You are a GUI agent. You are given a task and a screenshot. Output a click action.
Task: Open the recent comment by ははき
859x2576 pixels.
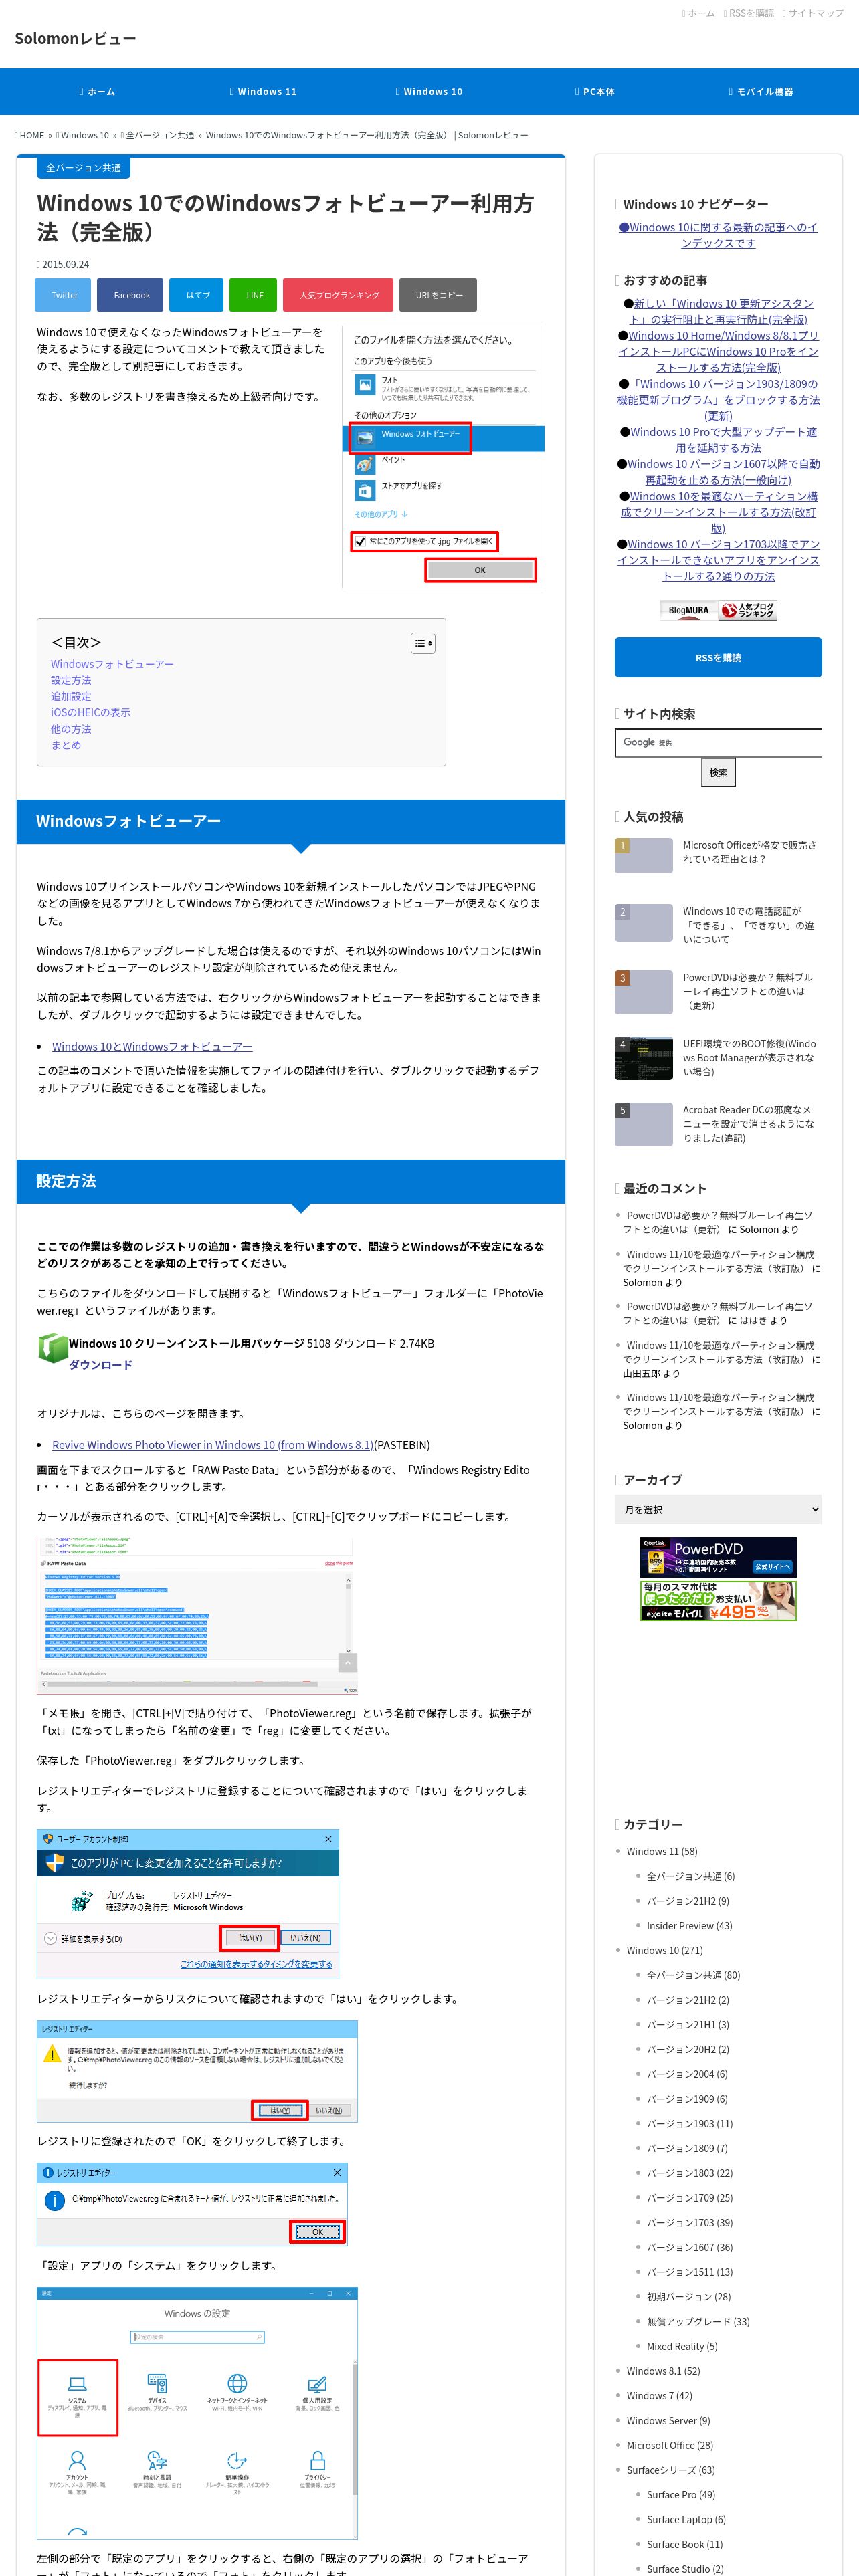click(719, 1313)
